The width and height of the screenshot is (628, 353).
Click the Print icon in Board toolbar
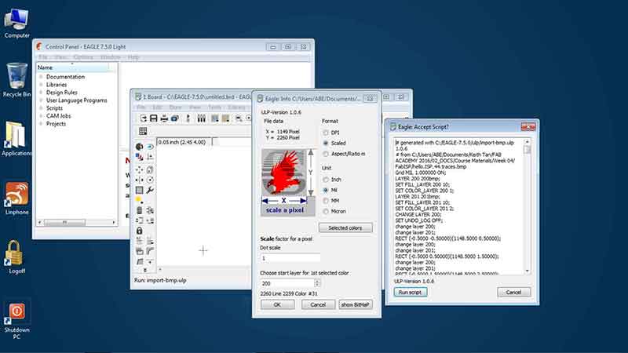pos(164,118)
